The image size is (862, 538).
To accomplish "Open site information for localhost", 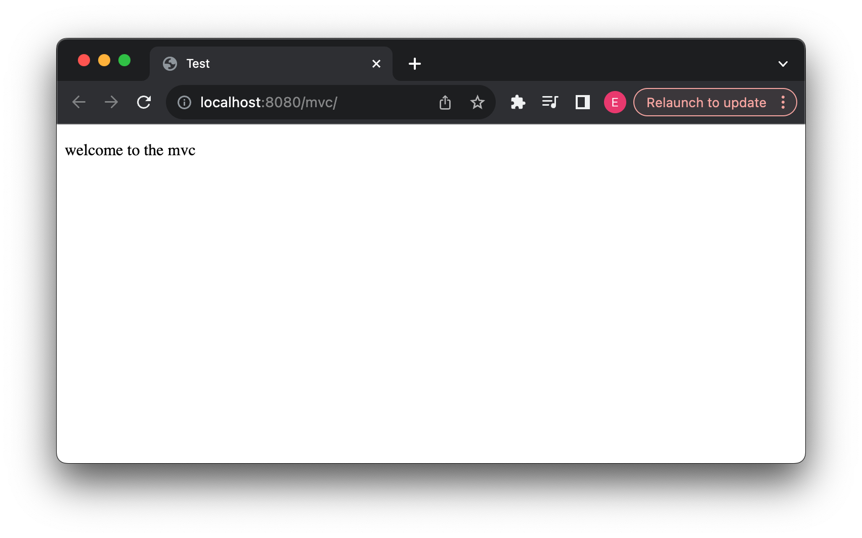I will tap(184, 102).
